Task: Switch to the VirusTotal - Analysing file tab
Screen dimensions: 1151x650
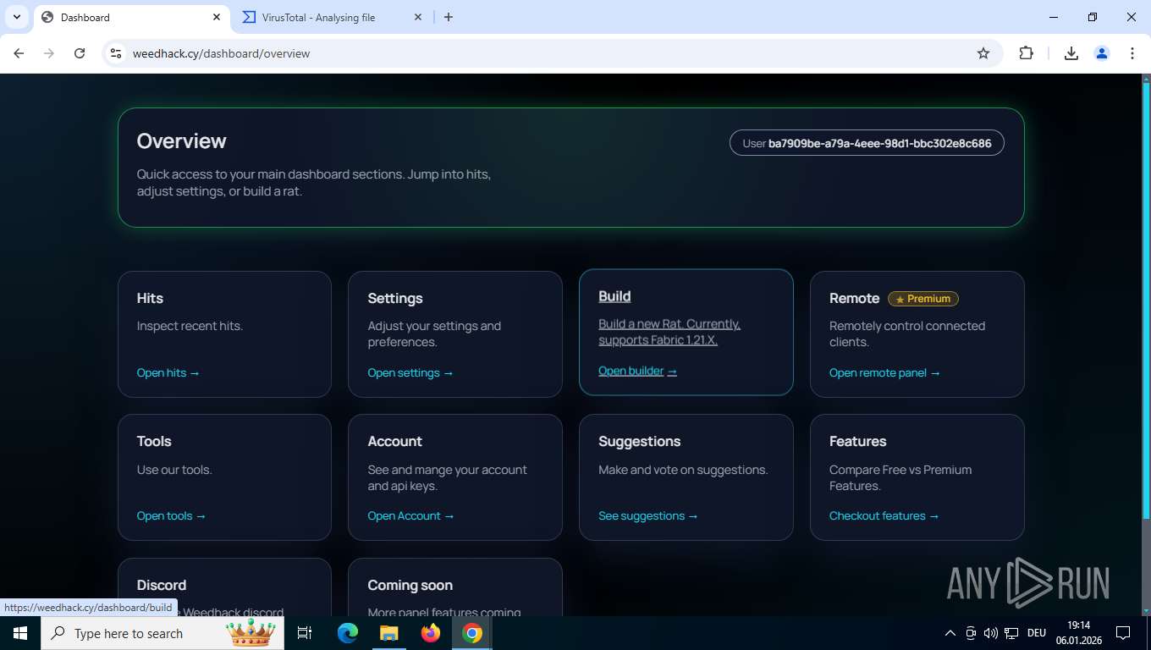Action: coord(331,17)
